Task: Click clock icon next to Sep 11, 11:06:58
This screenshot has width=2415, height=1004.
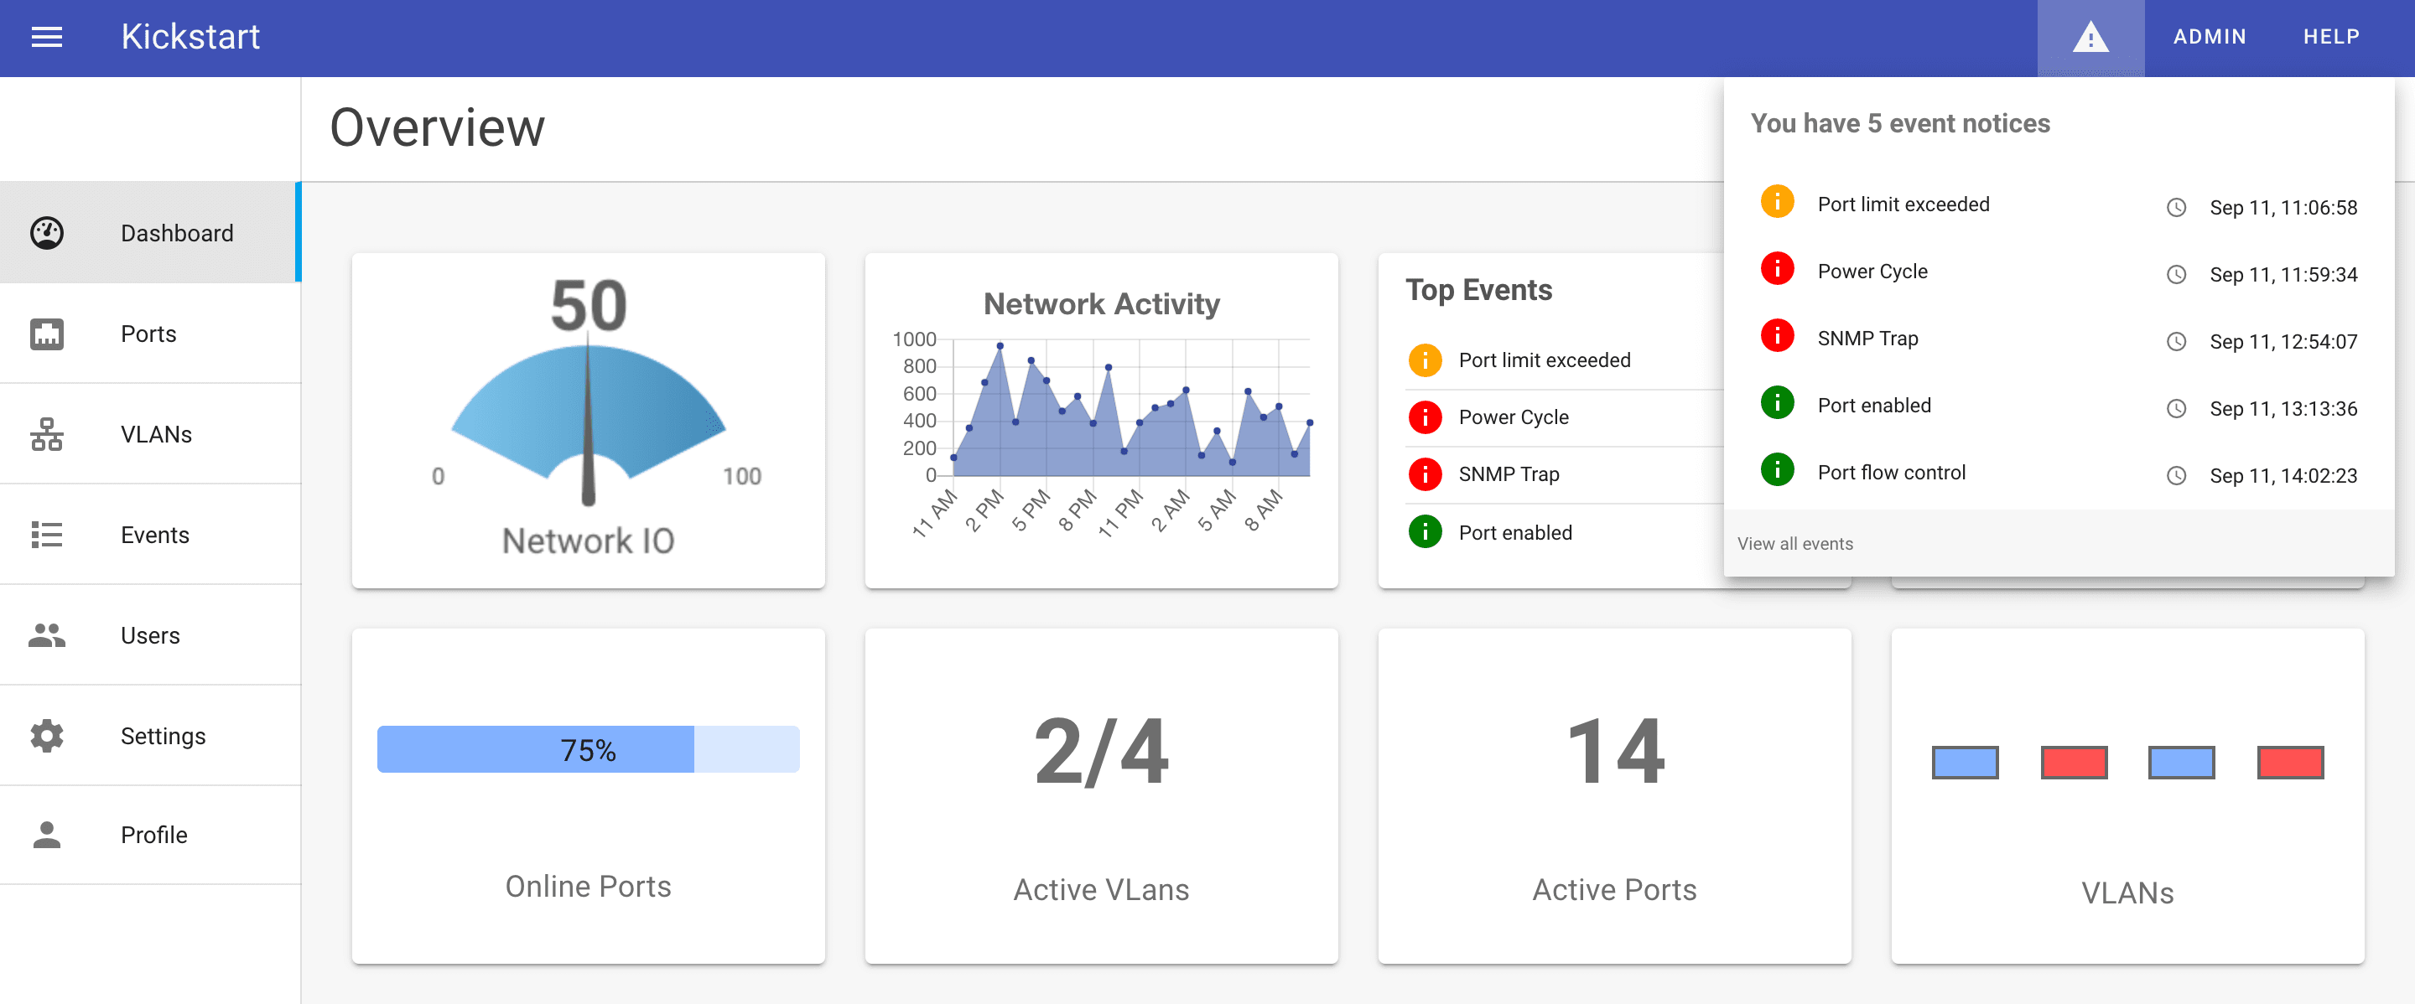Action: tap(2176, 208)
